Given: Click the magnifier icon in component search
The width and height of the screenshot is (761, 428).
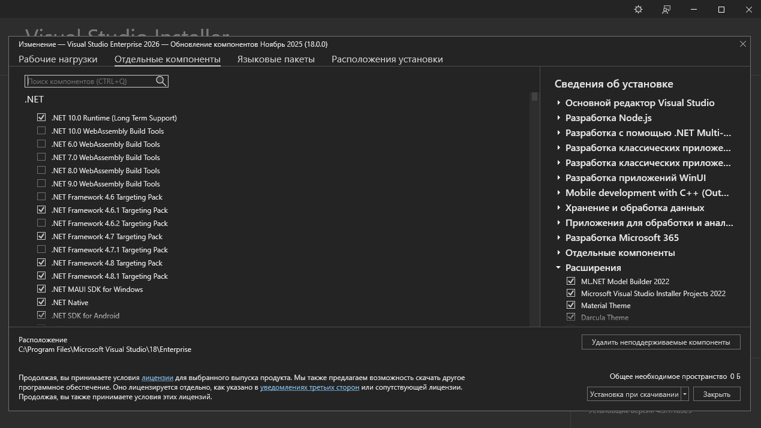Looking at the screenshot, I should point(161,81).
